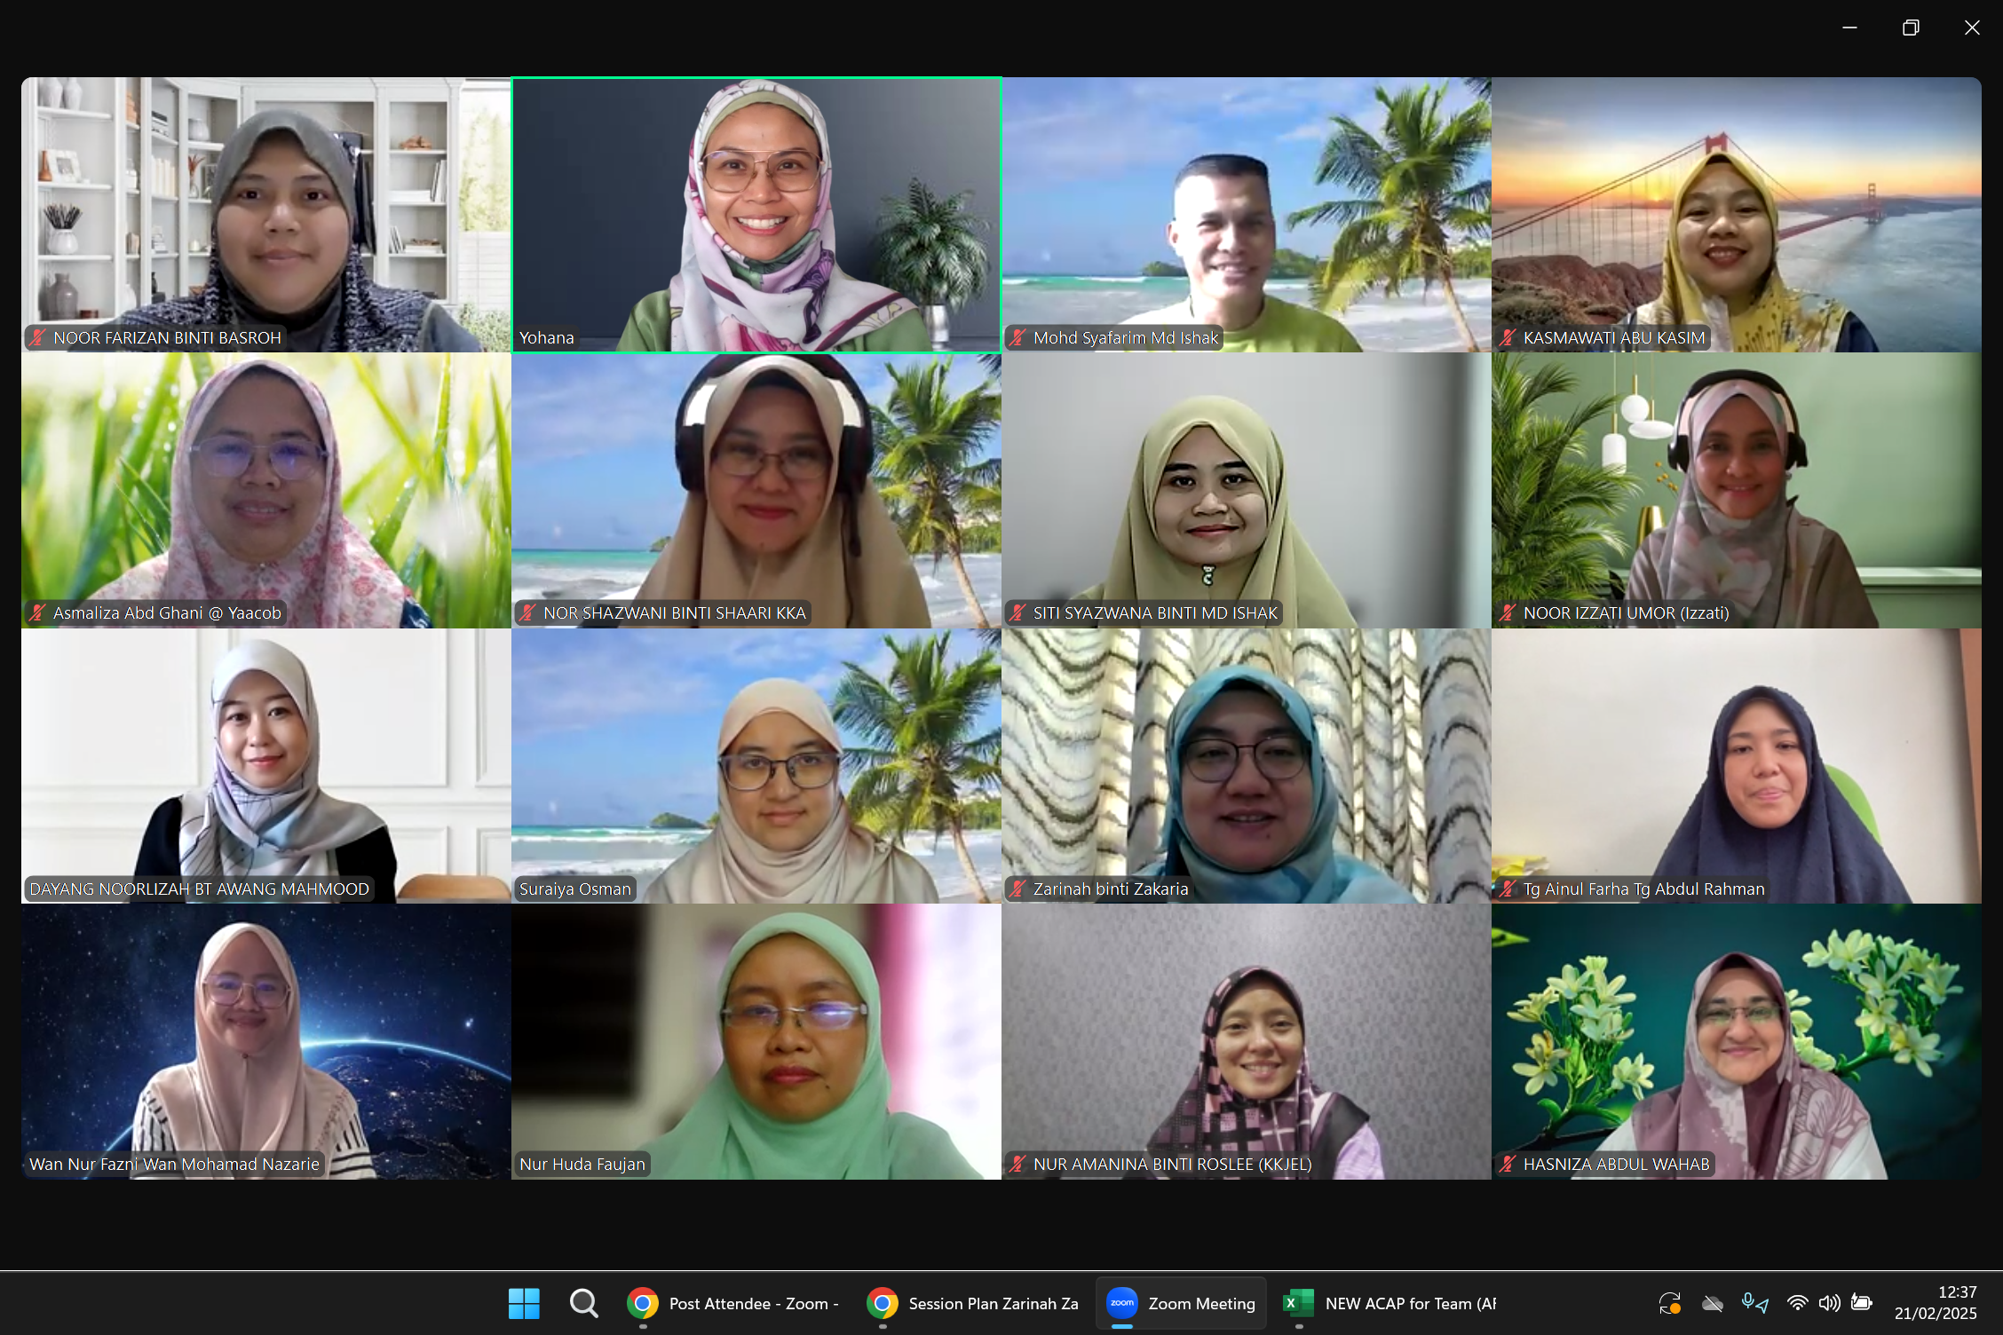Click muted mic icon beside Asmaliza Abd Ghani
The height and width of the screenshot is (1335, 2003).
[37, 612]
